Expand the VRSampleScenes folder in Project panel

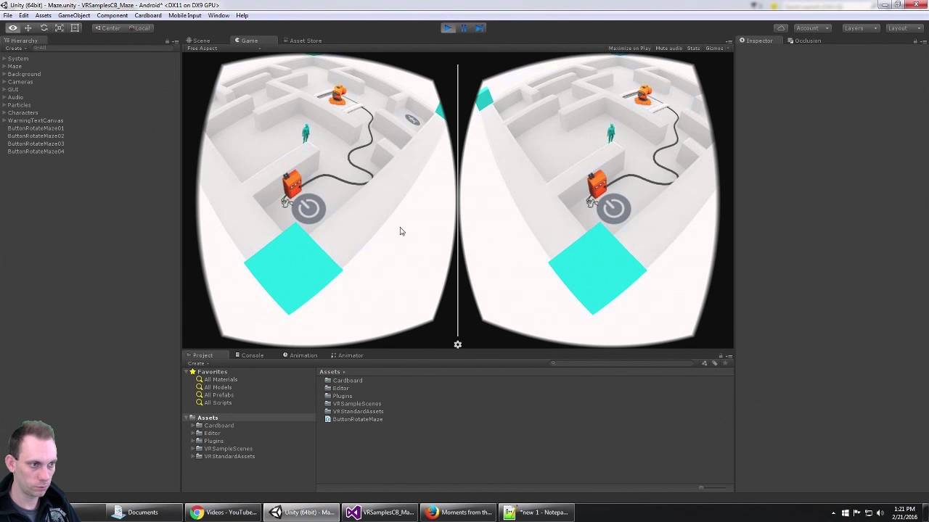[x=192, y=448]
